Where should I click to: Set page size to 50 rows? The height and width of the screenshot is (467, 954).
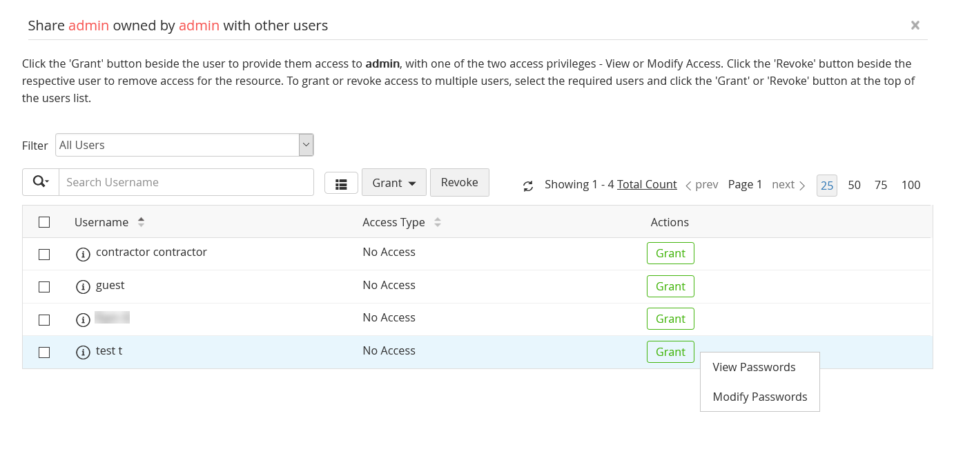(x=854, y=185)
